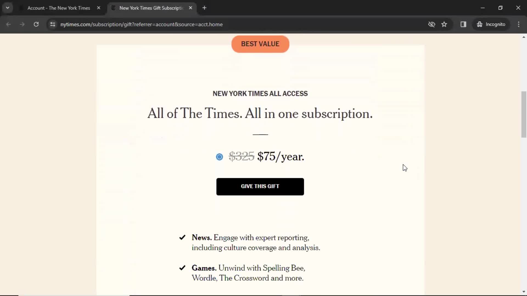Switch to New York Times Gift Subscription tab
This screenshot has height=296, width=527.
point(151,8)
